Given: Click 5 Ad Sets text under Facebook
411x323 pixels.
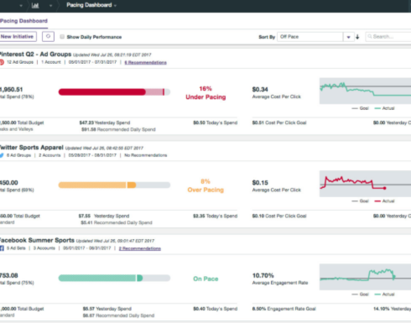Looking at the screenshot, I should 16,248.
